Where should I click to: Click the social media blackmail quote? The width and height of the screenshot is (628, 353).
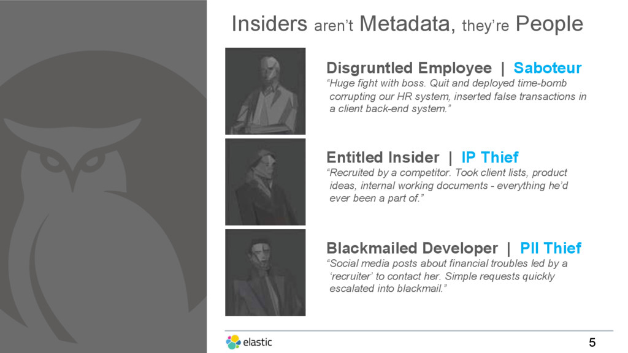click(447, 276)
